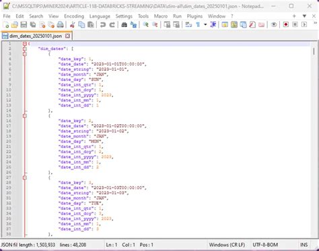
Task: Click the Cut scissors icon
Action: [x=72, y=24]
